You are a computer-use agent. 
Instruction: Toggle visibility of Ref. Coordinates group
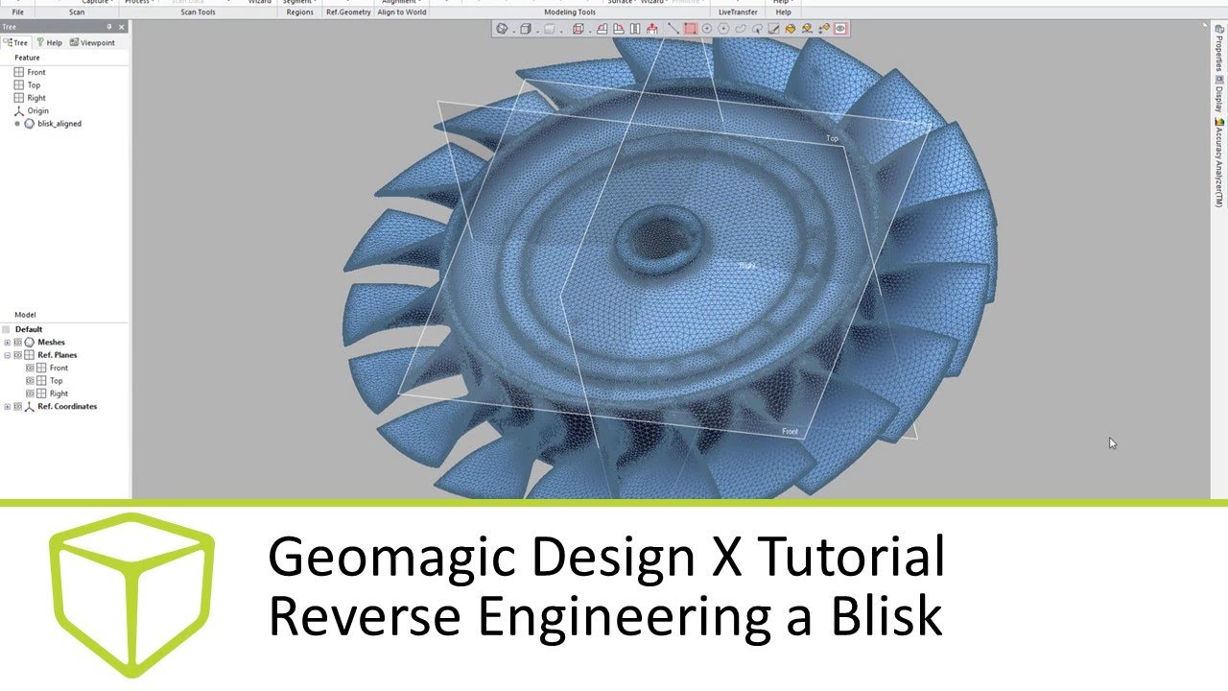(17, 406)
